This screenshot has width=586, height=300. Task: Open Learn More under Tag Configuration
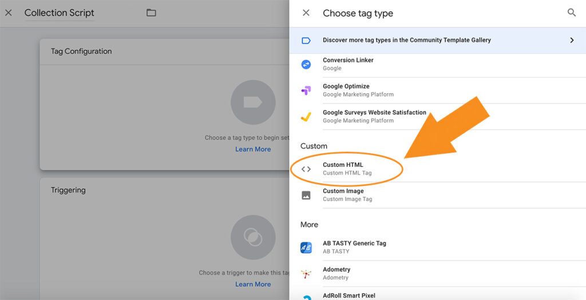[253, 149]
